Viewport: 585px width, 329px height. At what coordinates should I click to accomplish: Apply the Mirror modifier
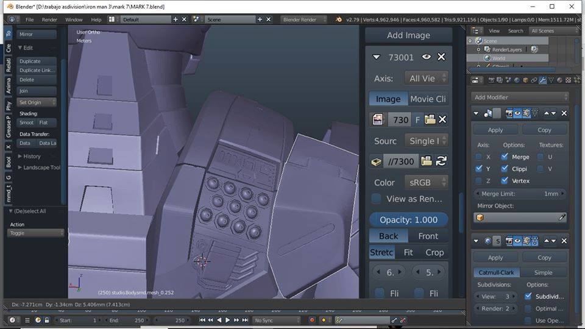click(x=495, y=130)
